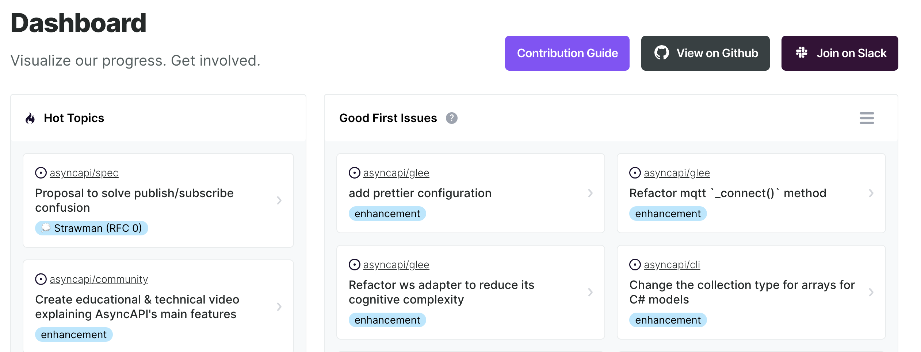Viewport: 921px width, 352px height.
Task: Click the Slack logo icon
Action: [802, 53]
